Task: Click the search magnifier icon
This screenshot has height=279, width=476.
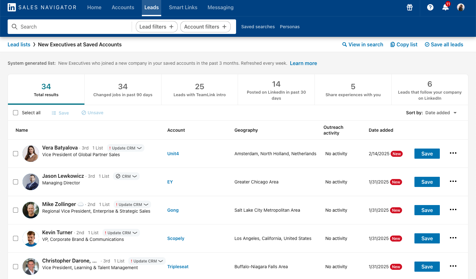Action: pyautogui.click(x=15, y=27)
